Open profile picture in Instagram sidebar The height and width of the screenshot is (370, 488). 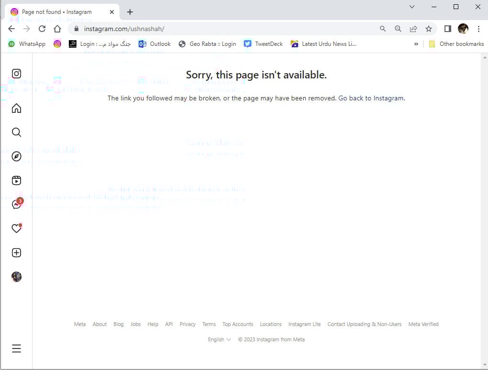click(16, 277)
